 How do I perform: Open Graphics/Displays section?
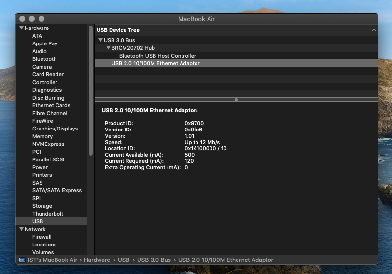(x=55, y=129)
